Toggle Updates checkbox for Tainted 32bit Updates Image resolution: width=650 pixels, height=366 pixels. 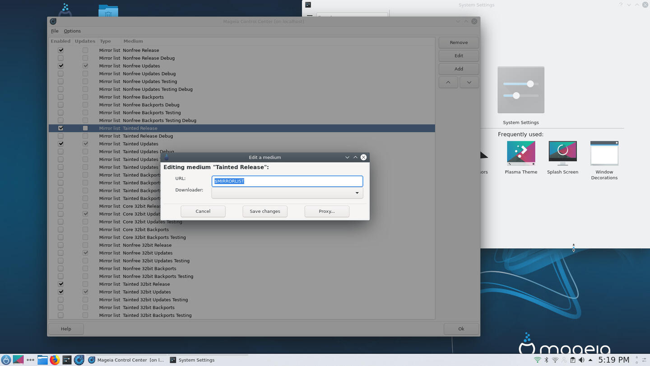click(x=85, y=292)
